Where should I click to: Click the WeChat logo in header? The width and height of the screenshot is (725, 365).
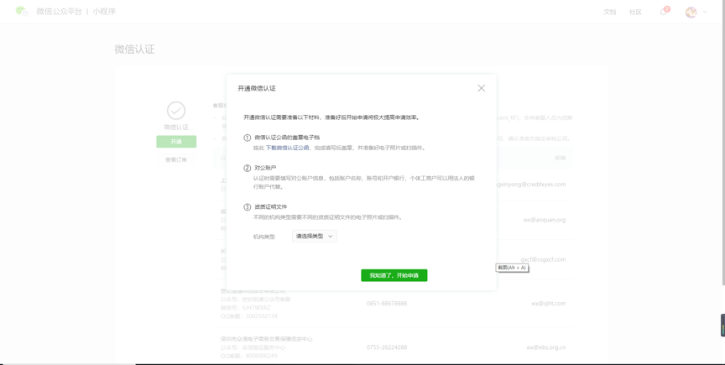pos(22,11)
